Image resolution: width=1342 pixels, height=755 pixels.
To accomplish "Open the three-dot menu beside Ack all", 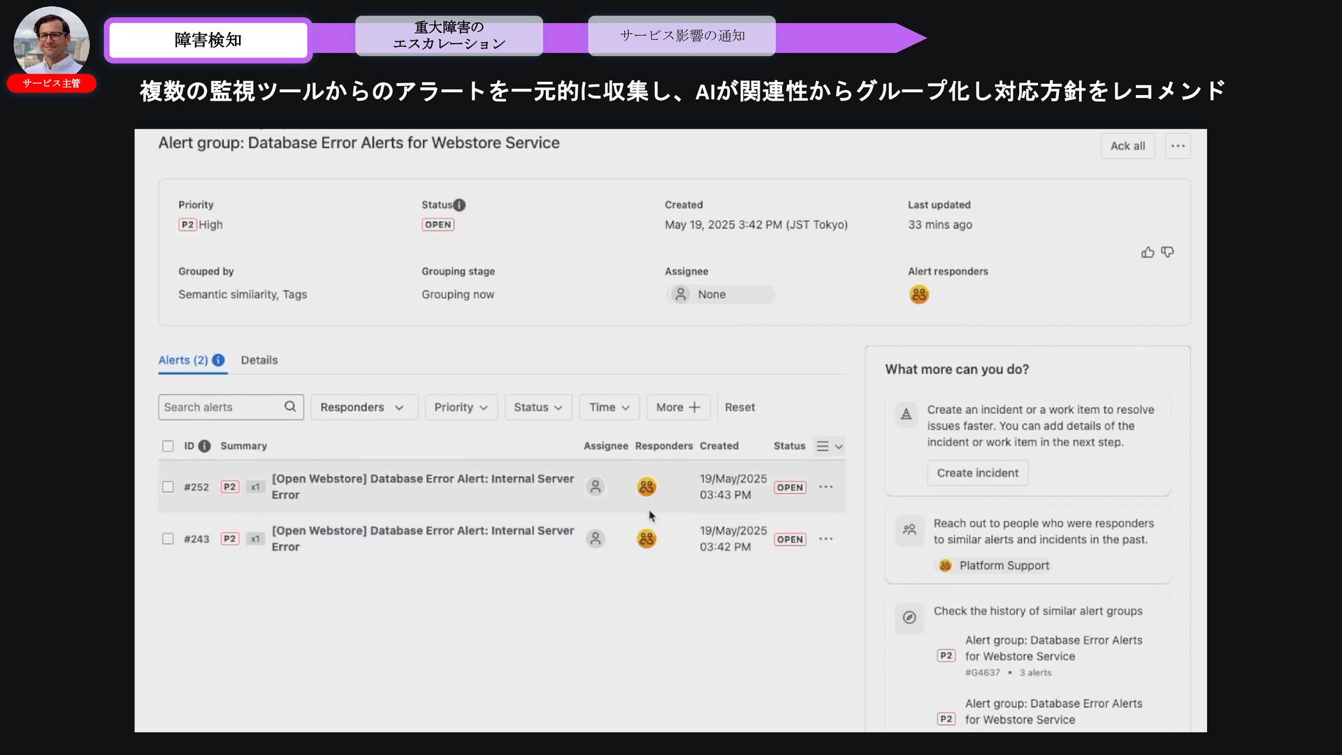I will pos(1178,146).
